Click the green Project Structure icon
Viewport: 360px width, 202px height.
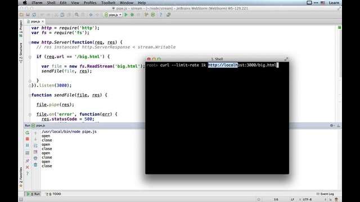tap(153, 15)
